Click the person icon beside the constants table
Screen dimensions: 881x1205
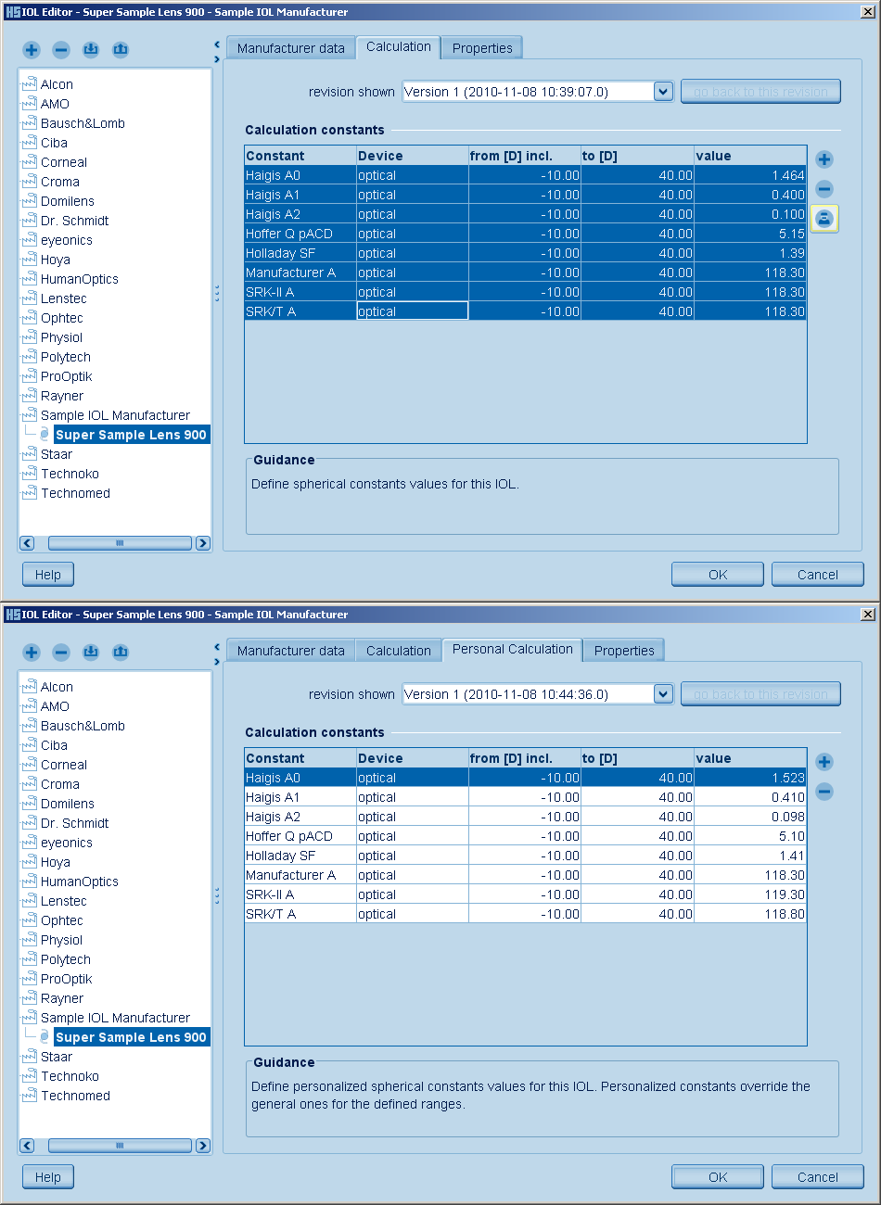(824, 219)
